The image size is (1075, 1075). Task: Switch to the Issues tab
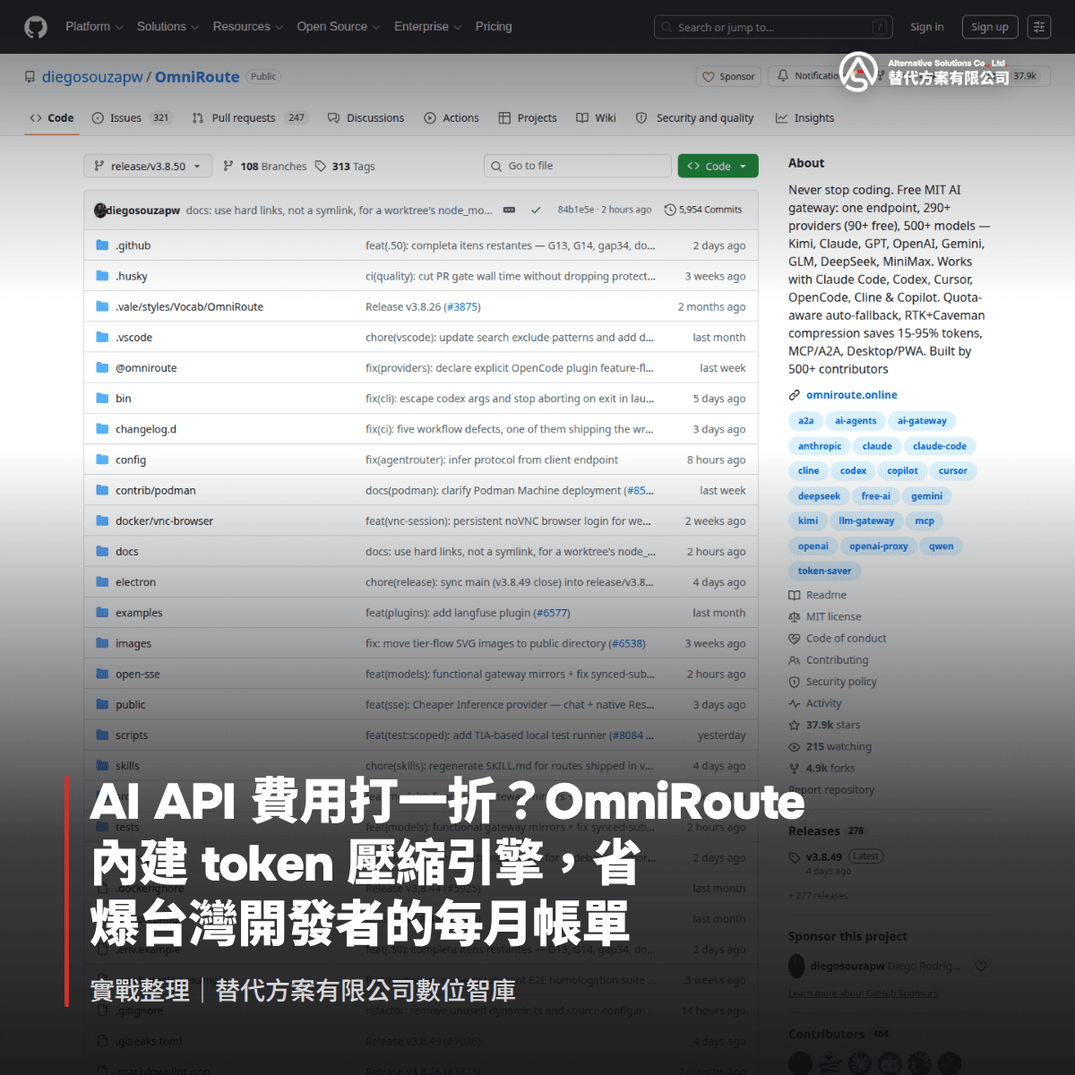pos(132,118)
